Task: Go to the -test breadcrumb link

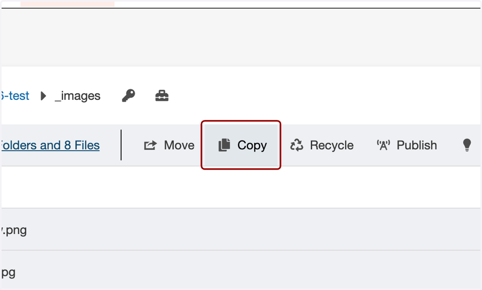Action: (15, 96)
